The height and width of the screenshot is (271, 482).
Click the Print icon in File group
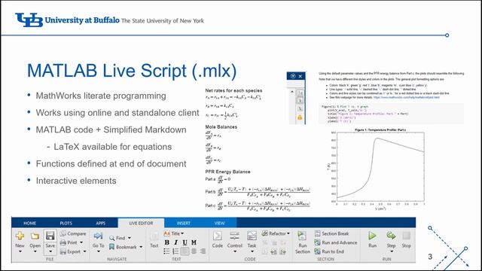tap(63, 242)
